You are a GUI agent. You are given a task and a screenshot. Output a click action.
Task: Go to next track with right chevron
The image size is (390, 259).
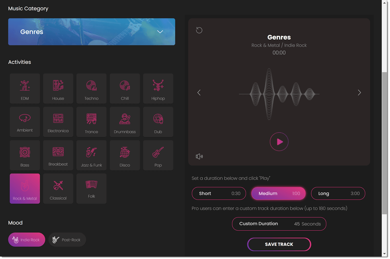tap(359, 92)
